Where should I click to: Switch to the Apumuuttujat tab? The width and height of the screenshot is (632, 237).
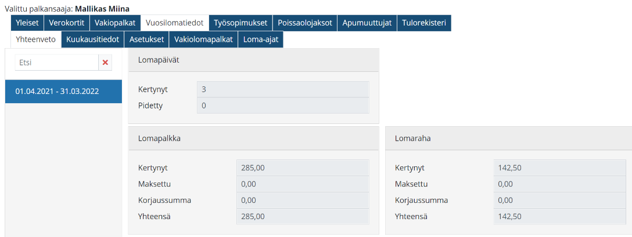click(x=367, y=23)
